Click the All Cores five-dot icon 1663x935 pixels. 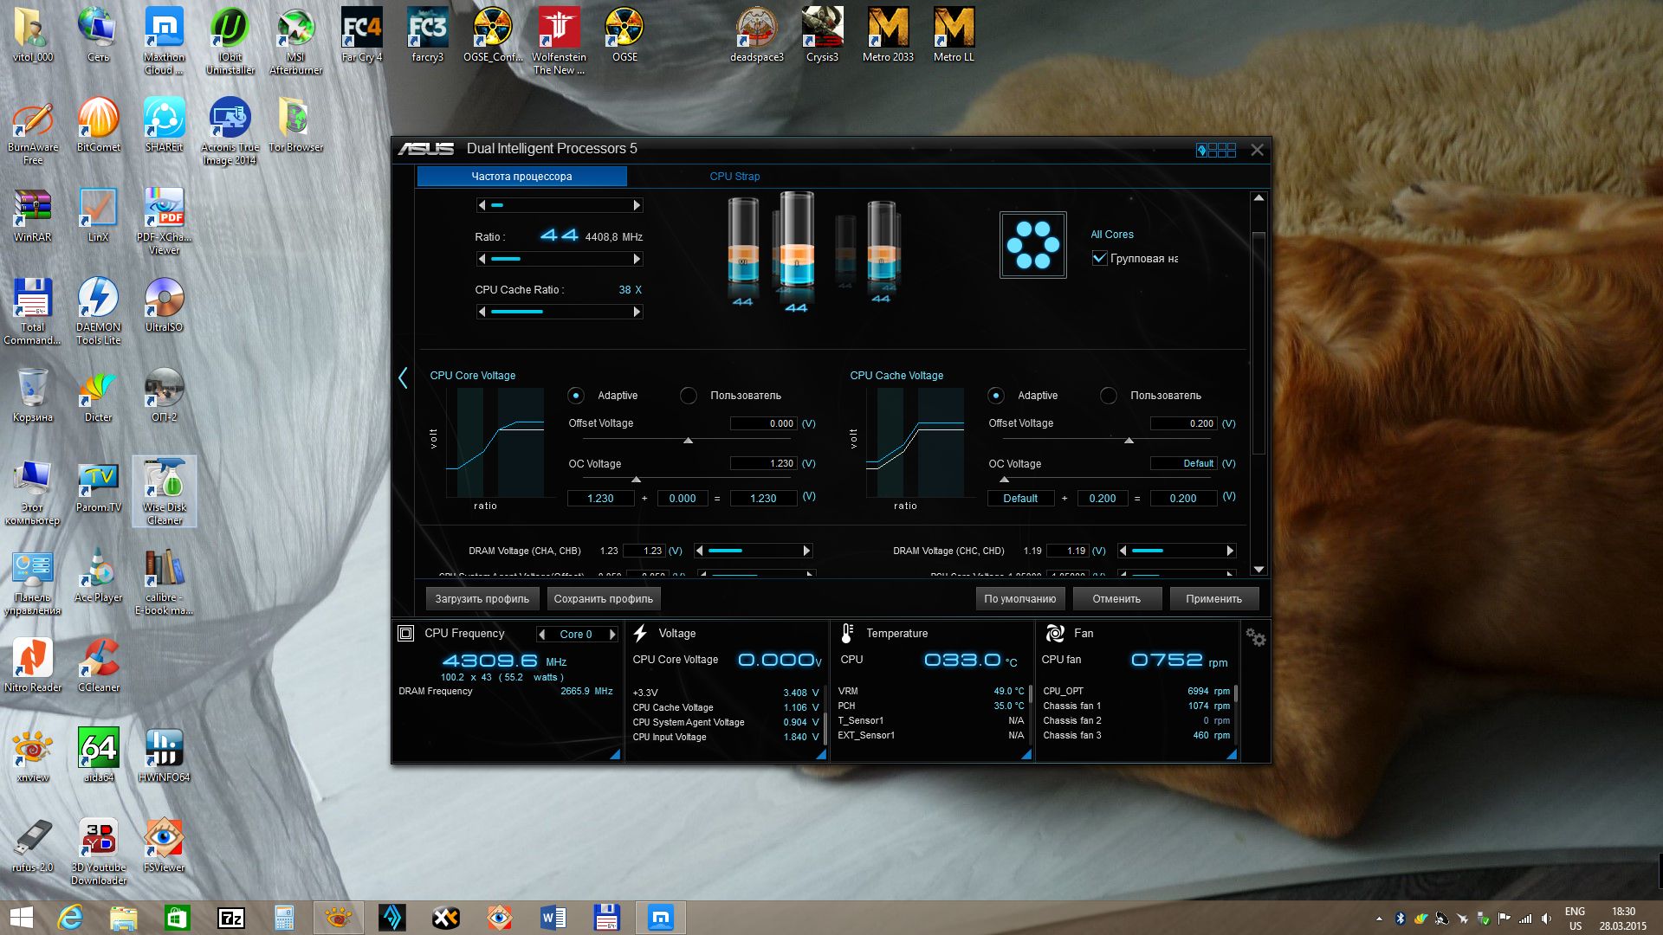click(1032, 245)
